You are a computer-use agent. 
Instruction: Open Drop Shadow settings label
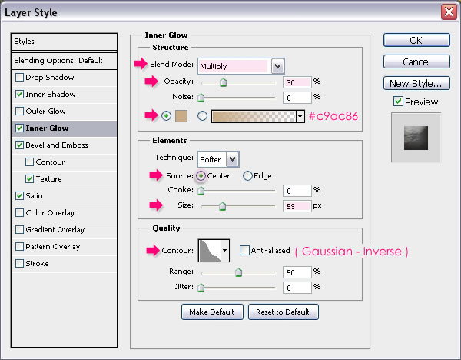tap(50, 78)
